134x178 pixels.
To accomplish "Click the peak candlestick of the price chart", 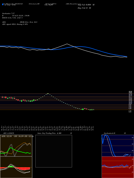I will [x=48, y=94].
